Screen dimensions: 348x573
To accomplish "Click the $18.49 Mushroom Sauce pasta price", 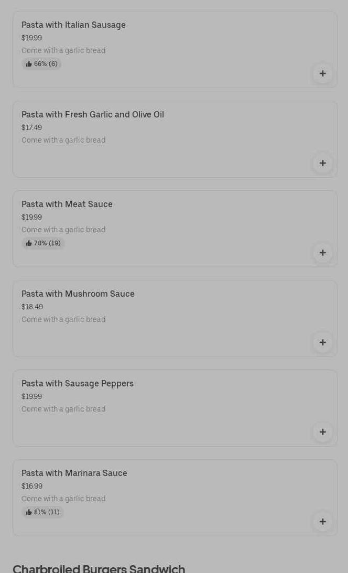I will click(x=32, y=307).
